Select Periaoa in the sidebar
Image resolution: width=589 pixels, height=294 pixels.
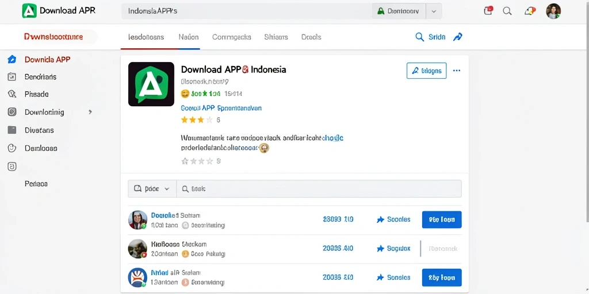tap(36, 184)
